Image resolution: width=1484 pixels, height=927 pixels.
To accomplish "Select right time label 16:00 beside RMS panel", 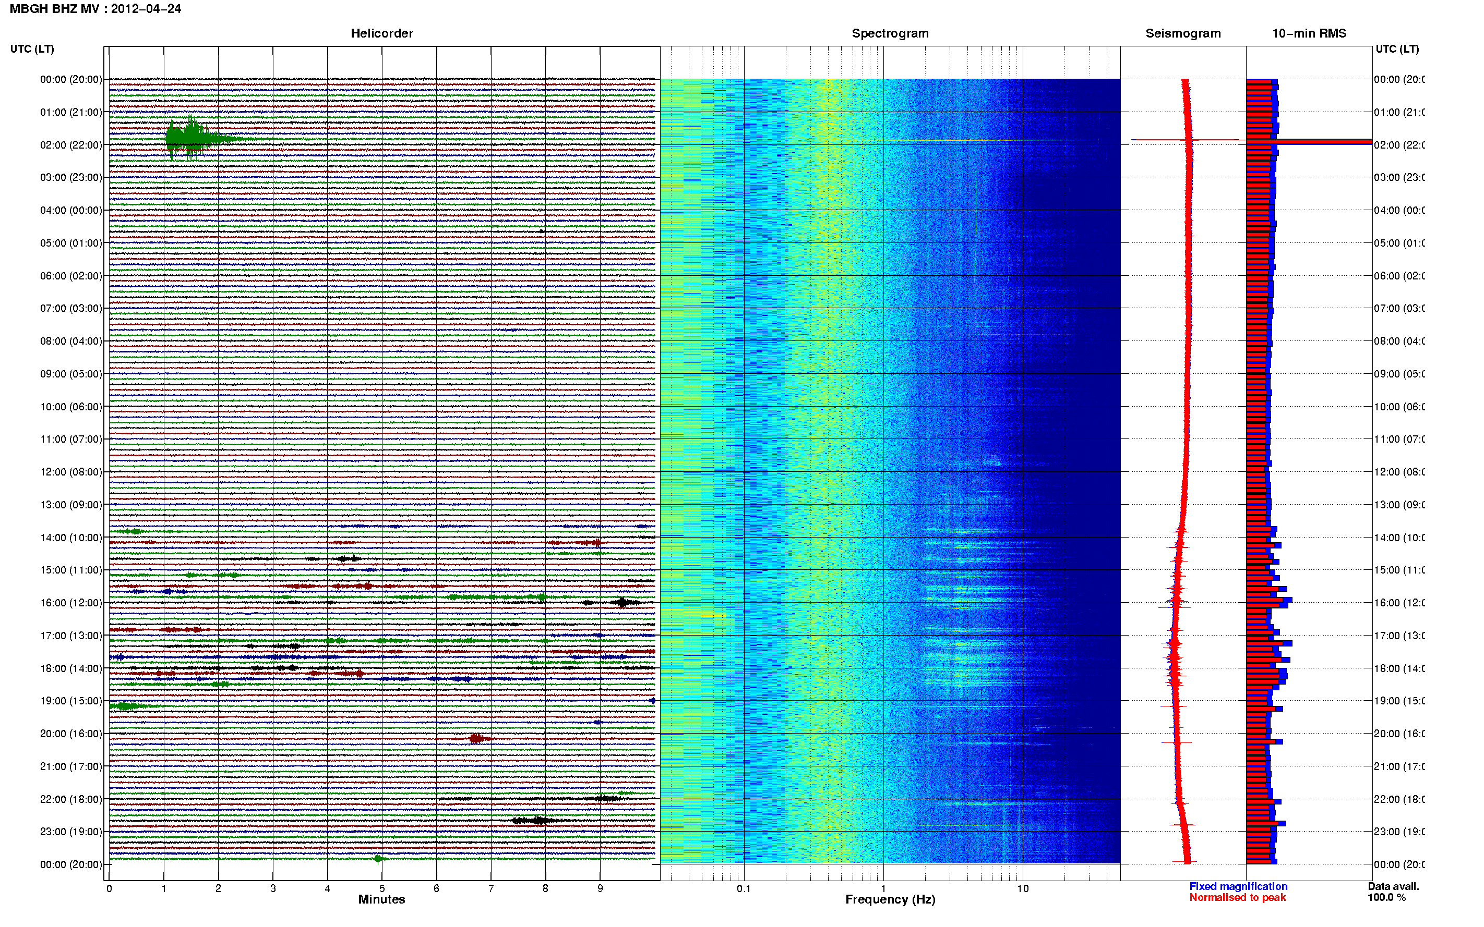I will pos(1399,603).
